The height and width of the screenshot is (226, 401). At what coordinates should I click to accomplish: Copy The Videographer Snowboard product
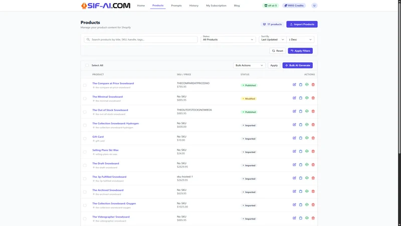coord(300,218)
